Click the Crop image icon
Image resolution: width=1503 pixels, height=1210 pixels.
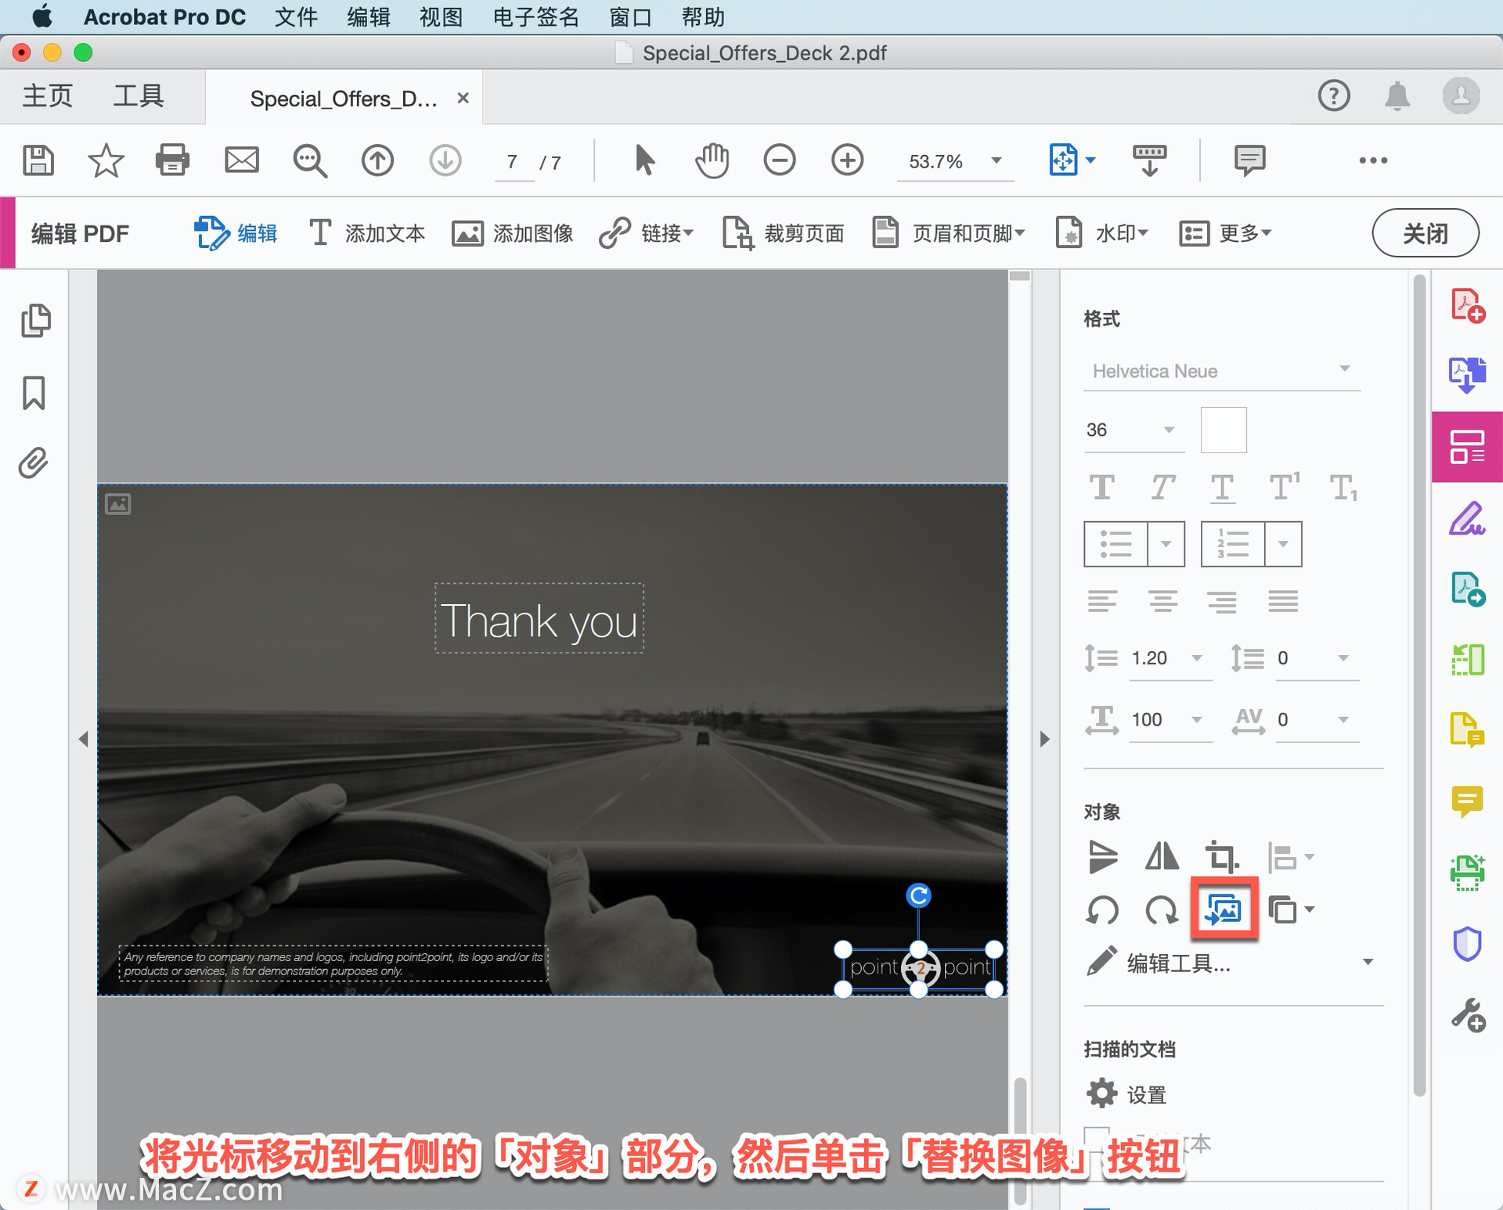click(x=1222, y=856)
